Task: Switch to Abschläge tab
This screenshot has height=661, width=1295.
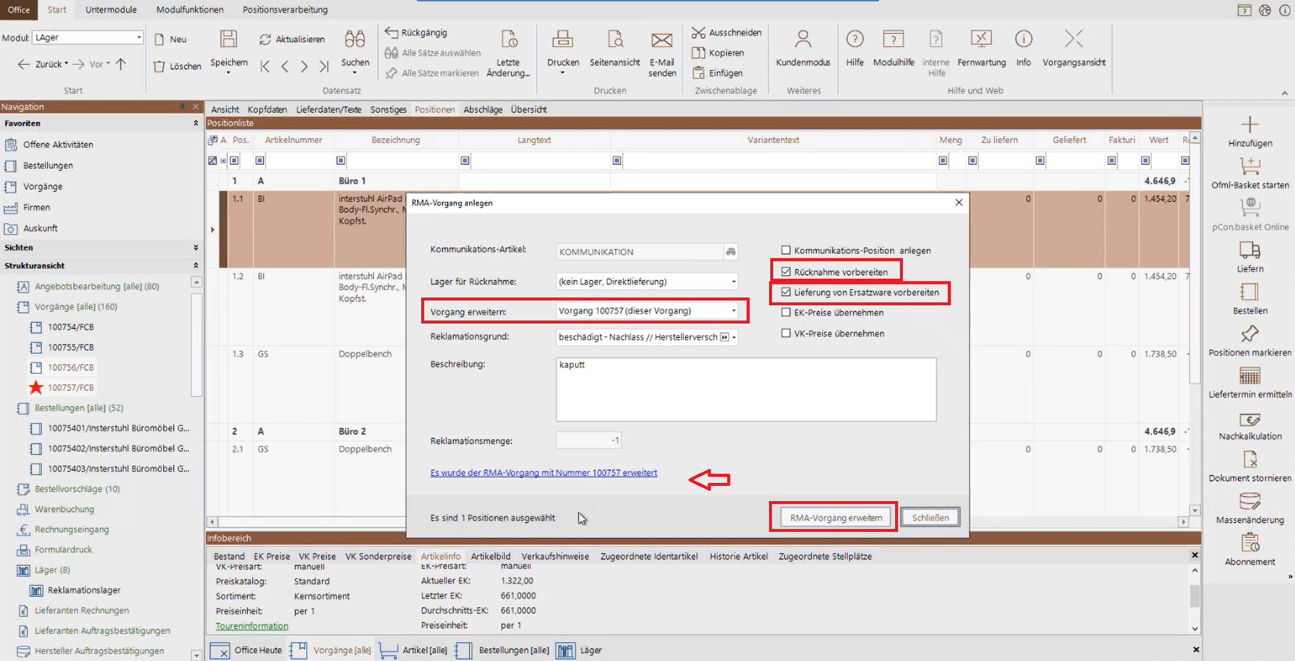Action: (482, 110)
